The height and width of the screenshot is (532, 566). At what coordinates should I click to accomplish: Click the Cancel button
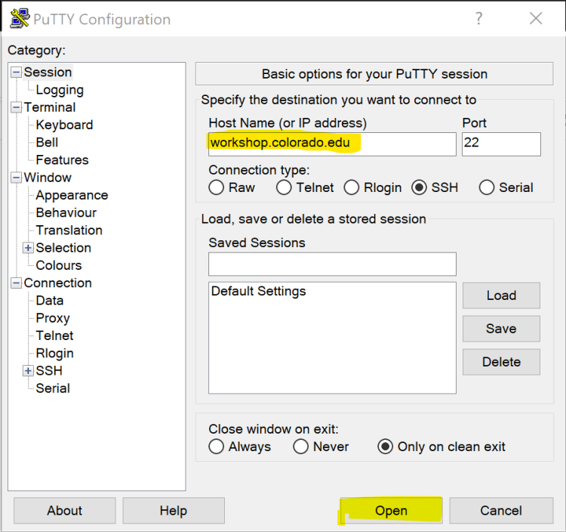[x=501, y=510]
